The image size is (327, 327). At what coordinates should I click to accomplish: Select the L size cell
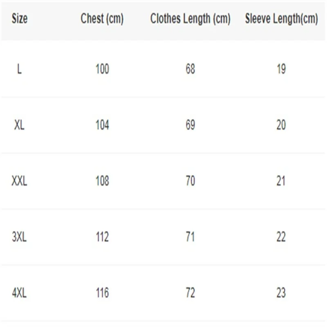pyautogui.click(x=19, y=69)
